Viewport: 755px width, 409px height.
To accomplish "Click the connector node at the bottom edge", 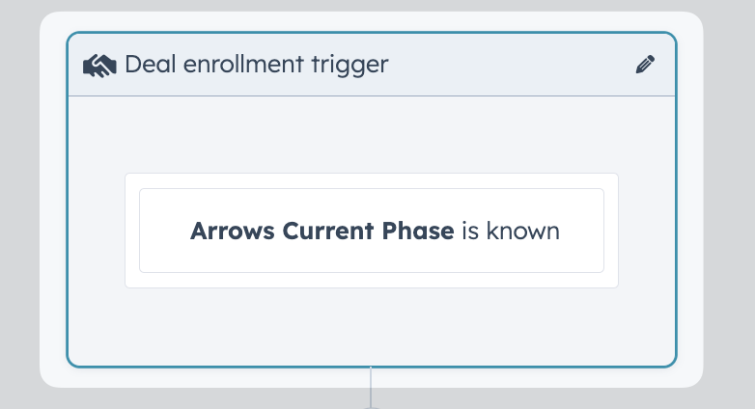I will click(x=371, y=408).
